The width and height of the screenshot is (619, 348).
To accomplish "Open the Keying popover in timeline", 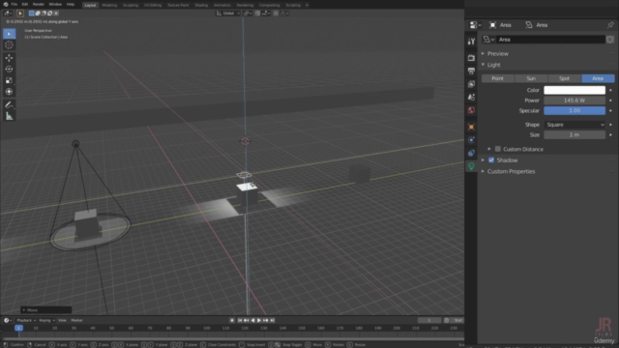I will [x=46, y=320].
